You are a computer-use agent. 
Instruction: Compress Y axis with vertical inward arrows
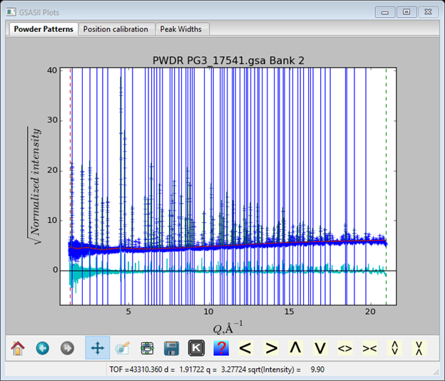(419, 348)
